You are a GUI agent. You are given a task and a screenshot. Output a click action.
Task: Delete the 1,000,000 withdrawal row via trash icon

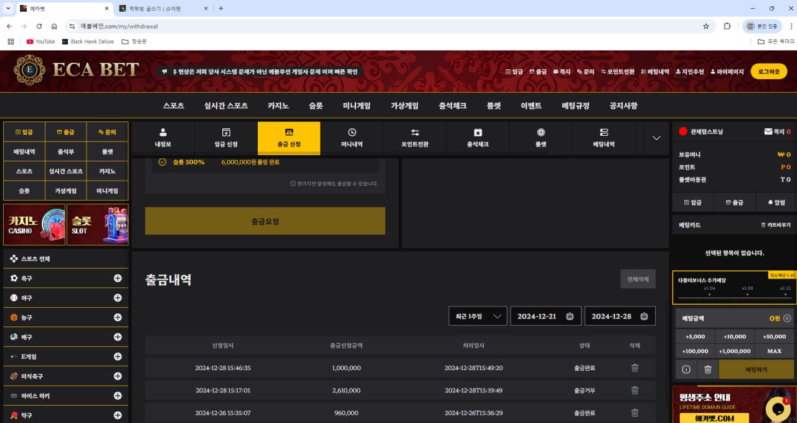634,368
